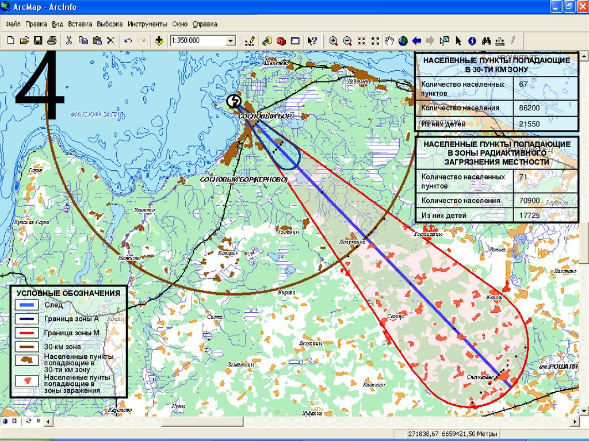Cut selection with scissors icon
The height and width of the screenshot is (441, 589).
(x=69, y=41)
